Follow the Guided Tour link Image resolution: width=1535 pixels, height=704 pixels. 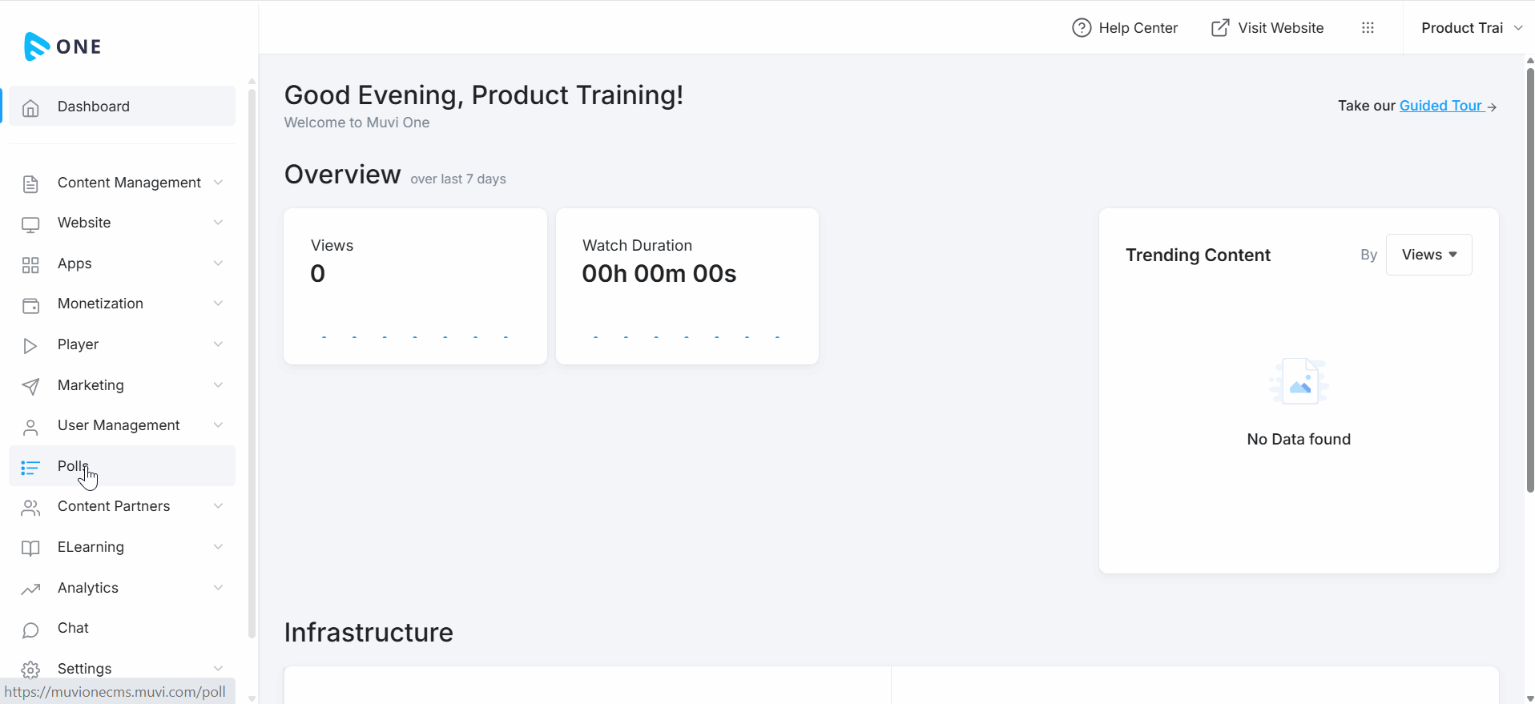1440,106
